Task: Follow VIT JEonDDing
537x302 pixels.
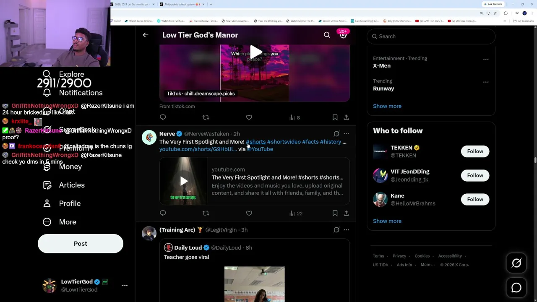Action: 475,175
